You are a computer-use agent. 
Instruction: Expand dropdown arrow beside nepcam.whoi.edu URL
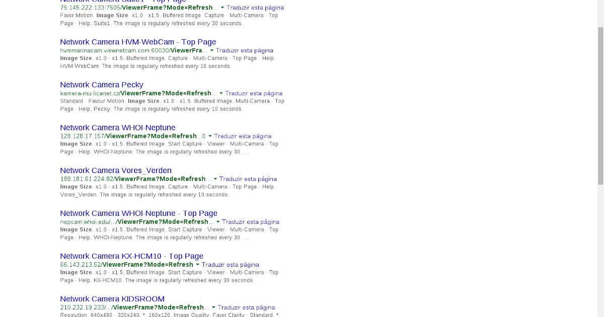pyautogui.click(x=218, y=222)
